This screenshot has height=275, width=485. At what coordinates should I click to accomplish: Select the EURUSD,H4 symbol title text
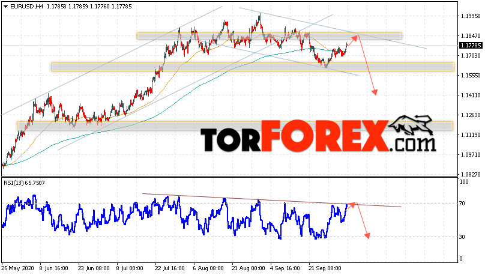tap(27, 6)
